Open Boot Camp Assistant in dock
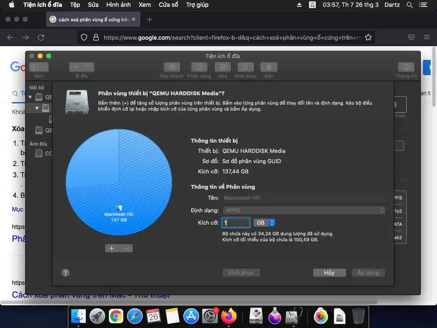The image size is (437, 328). [x=256, y=316]
